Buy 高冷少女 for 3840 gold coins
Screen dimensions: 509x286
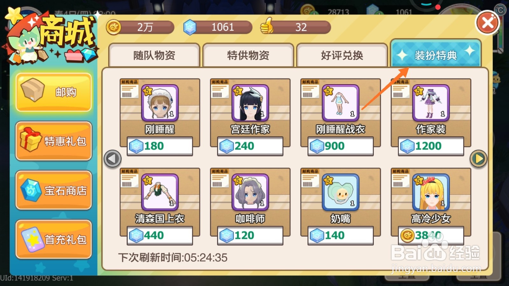[431, 235]
